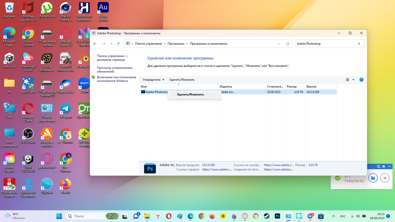This screenshot has height=222, width=395.
Task: Switch the РУС input language indicator
Action: (343, 216)
